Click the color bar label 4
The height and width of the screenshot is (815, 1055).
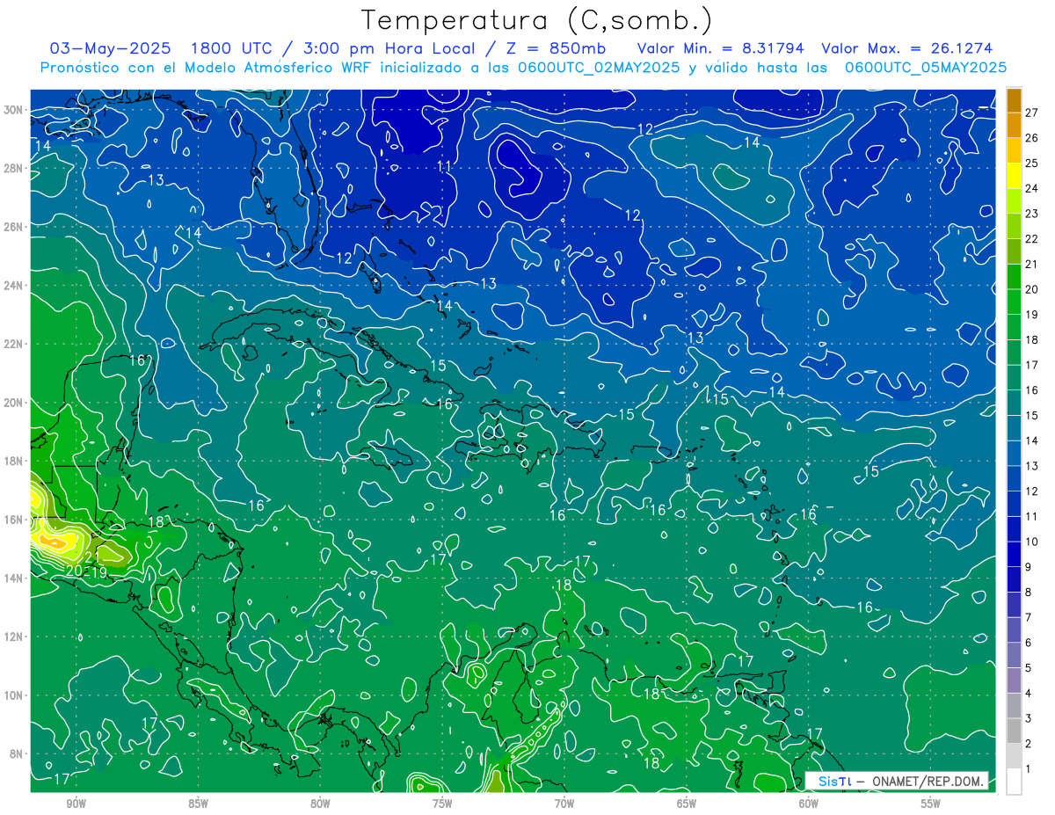click(1029, 693)
